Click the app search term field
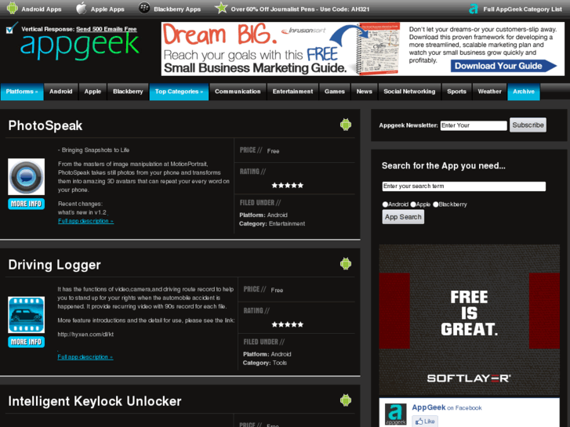The width and height of the screenshot is (570, 427). tap(464, 186)
